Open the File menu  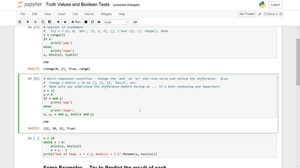click(x=22, y=14)
